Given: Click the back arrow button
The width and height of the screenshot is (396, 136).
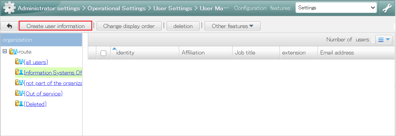Looking at the screenshot, I should pos(9,26).
